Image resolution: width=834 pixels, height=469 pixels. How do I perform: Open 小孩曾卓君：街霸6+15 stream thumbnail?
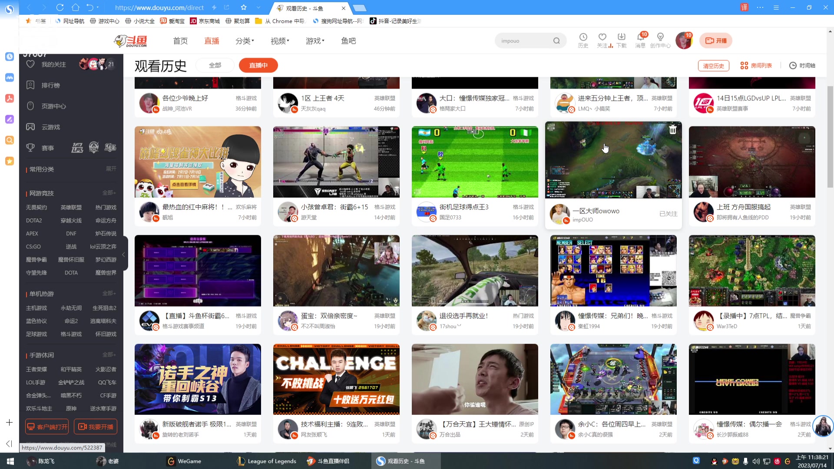pyautogui.click(x=336, y=162)
